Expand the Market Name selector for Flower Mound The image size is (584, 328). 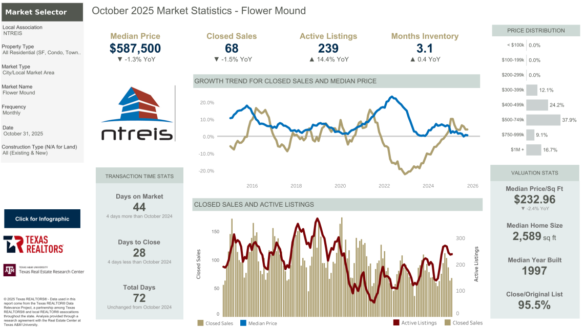pos(41,93)
